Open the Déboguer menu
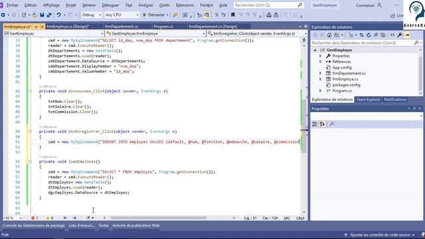Screen dimensions: 425x239 click(110, 5)
